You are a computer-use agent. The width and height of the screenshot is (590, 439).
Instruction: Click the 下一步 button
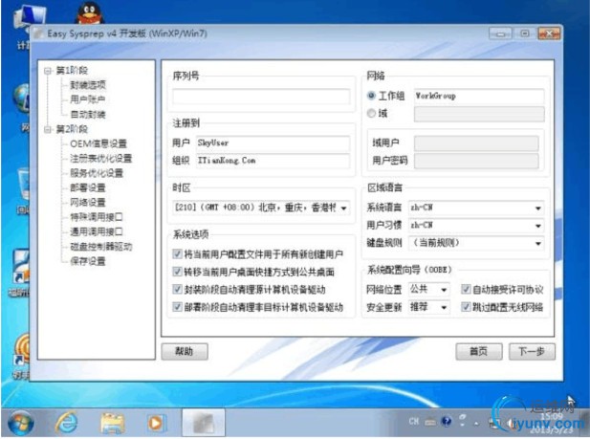[532, 351]
